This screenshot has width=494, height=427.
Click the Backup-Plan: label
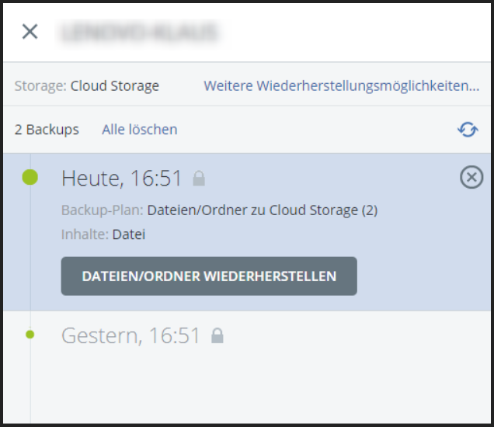click(102, 210)
